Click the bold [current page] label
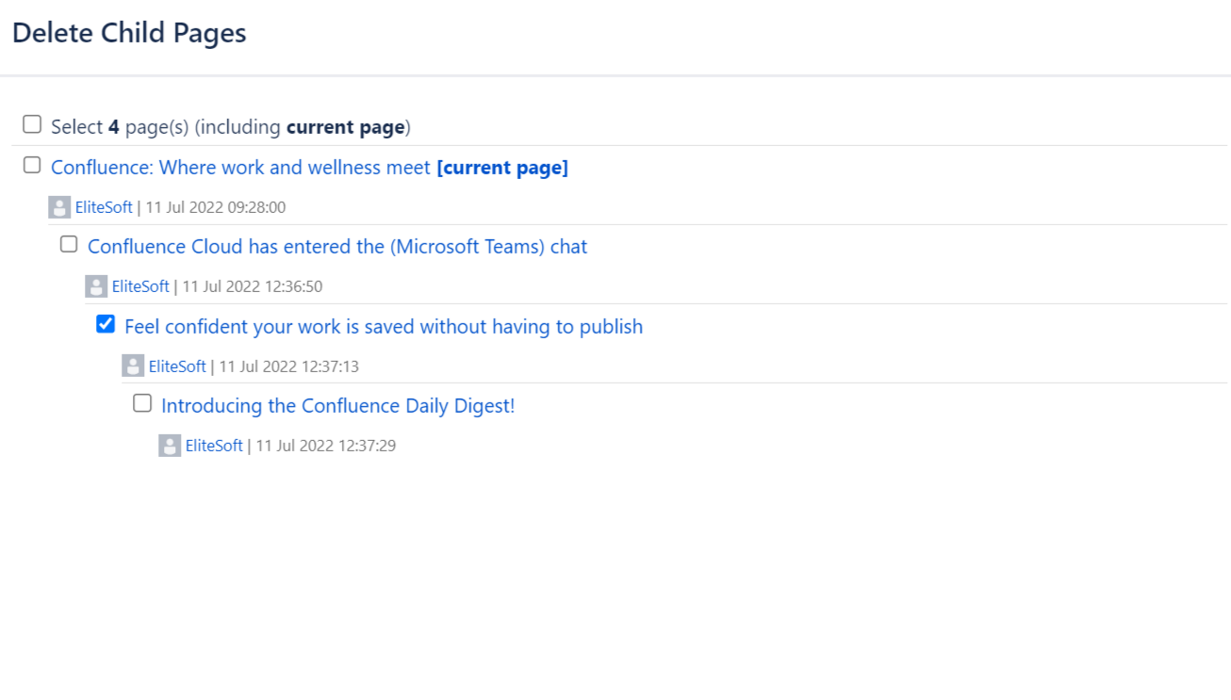 point(502,168)
